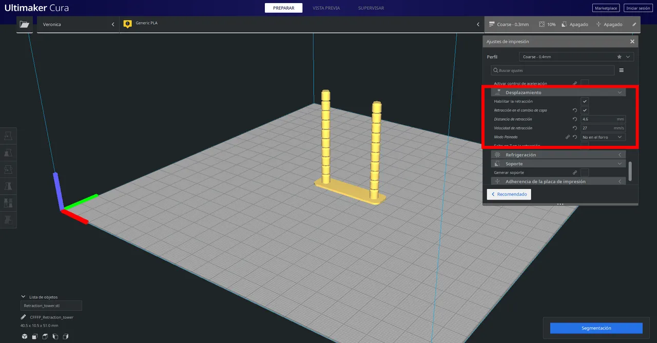
Task: Switch to right side view cube icon
Action: coord(65,337)
